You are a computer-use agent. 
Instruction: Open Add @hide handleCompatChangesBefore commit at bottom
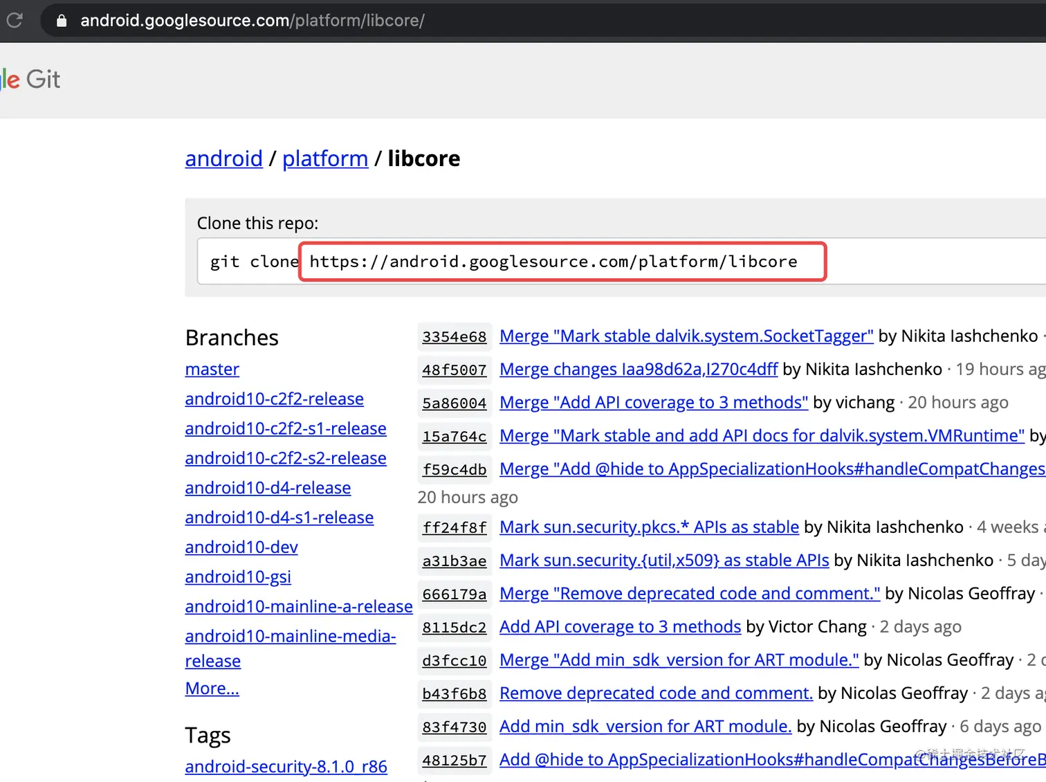point(773,760)
